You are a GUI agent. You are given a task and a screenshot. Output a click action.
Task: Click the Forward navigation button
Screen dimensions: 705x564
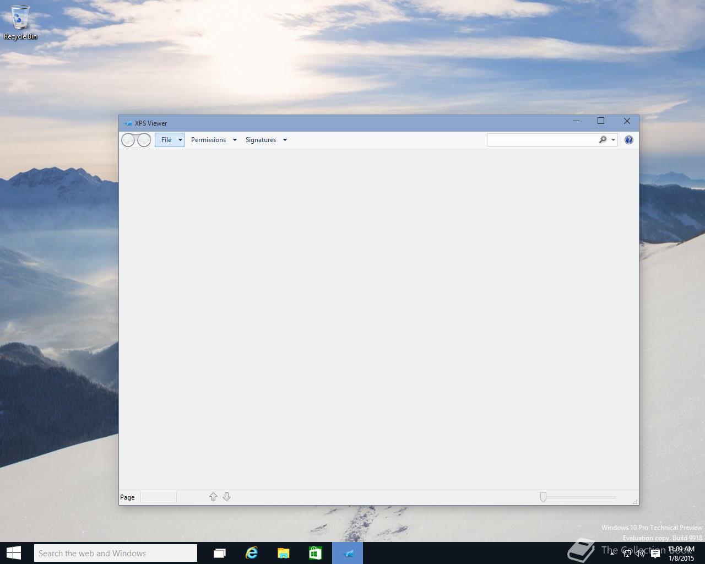pyautogui.click(x=144, y=140)
